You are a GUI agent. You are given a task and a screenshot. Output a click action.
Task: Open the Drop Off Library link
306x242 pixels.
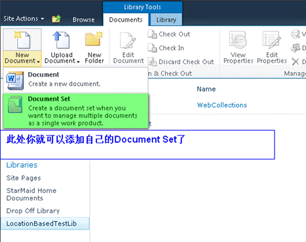pyautogui.click(x=33, y=211)
